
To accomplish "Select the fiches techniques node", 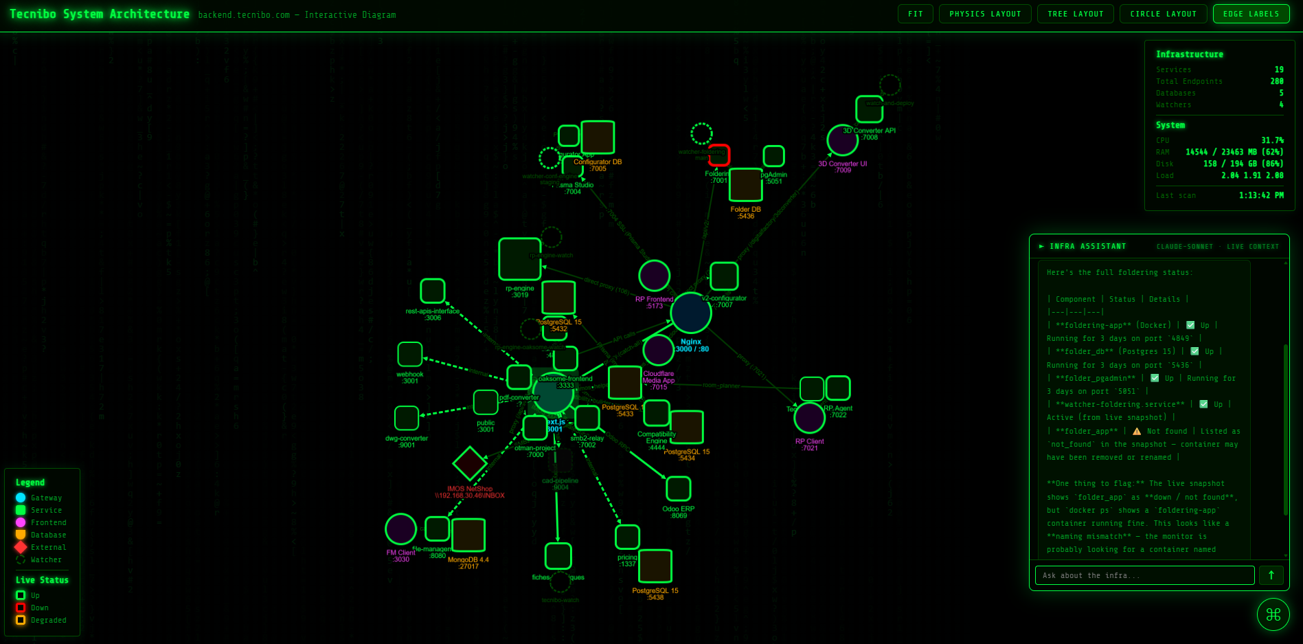I will 558,556.
